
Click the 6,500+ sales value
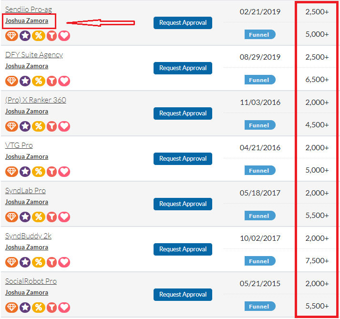[317, 80]
